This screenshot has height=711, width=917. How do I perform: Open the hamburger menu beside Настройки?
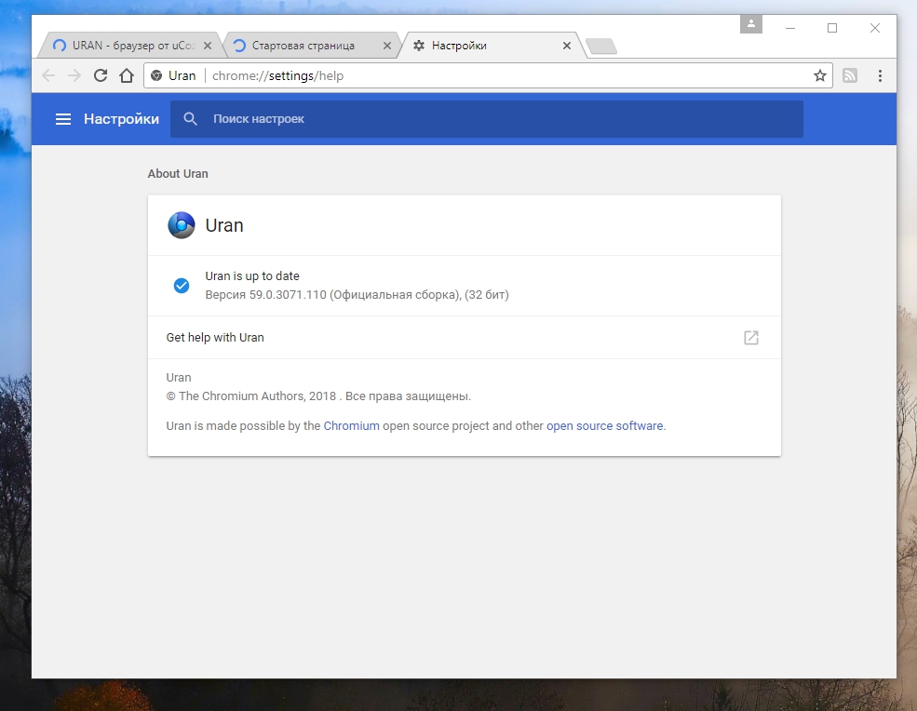tap(63, 119)
